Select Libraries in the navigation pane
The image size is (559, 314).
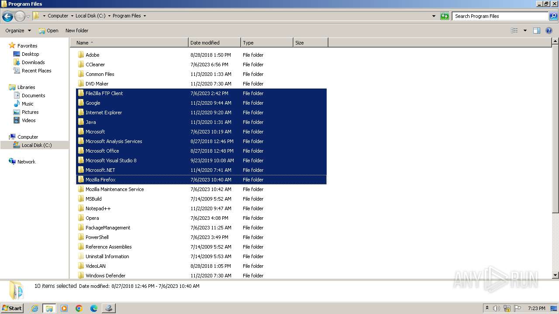pyautogui.click(x=26, y=87)
